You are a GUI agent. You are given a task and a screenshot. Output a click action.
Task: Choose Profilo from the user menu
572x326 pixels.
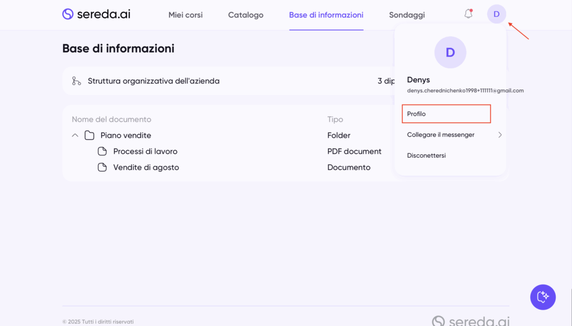pos(446,114)
